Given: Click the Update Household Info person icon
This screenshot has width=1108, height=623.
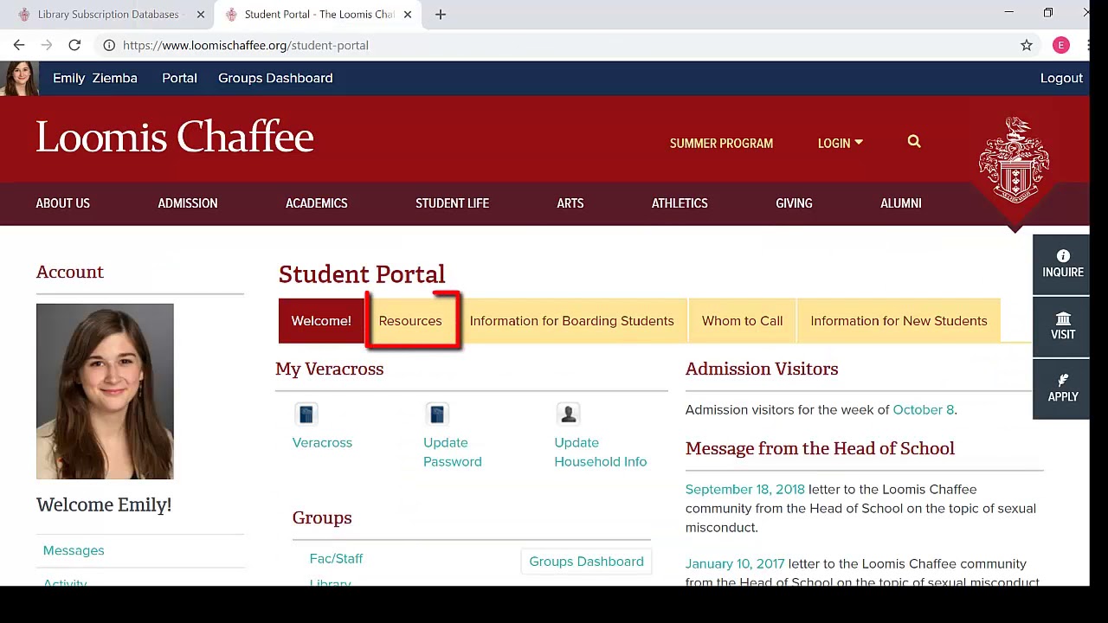Looking at the screenshot, I should (569, 414).
